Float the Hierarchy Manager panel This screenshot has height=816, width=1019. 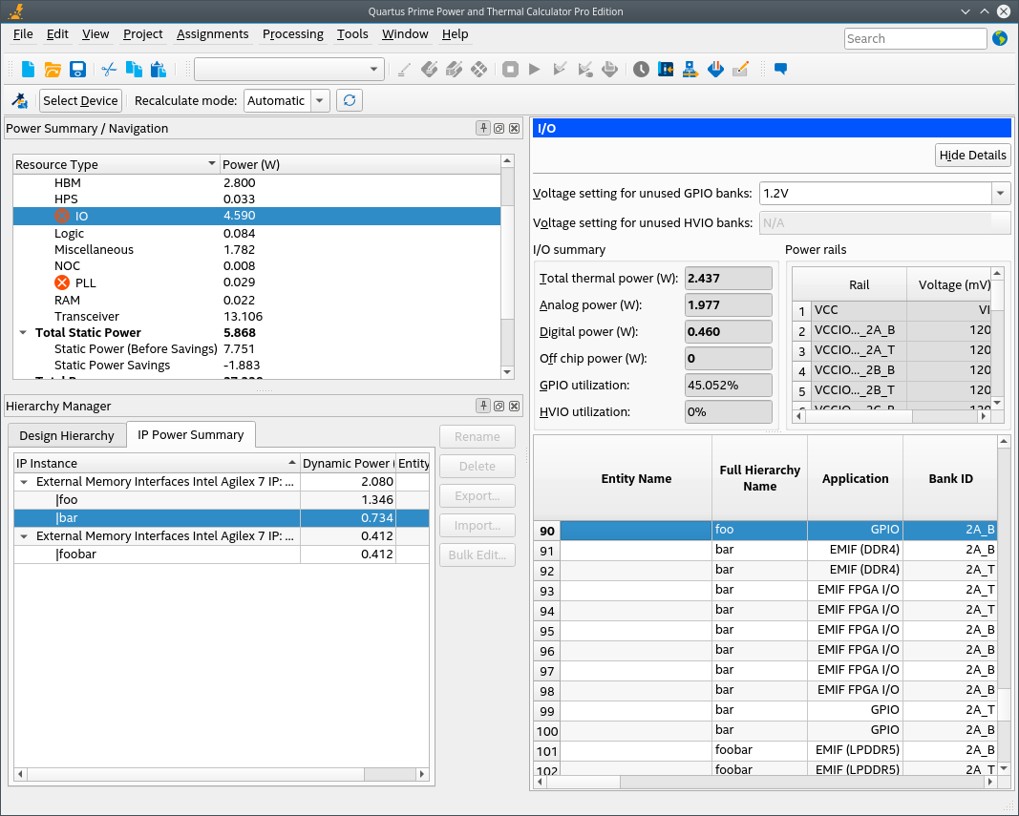tap(499, 406)
